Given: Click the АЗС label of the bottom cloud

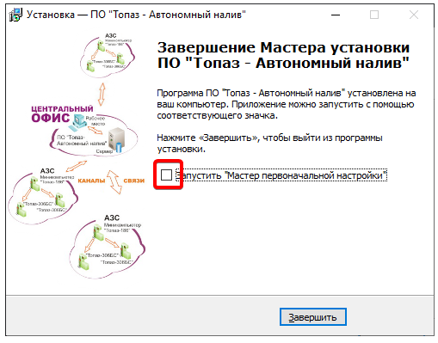Looking at the screenshot, I should tap(112, 217).
